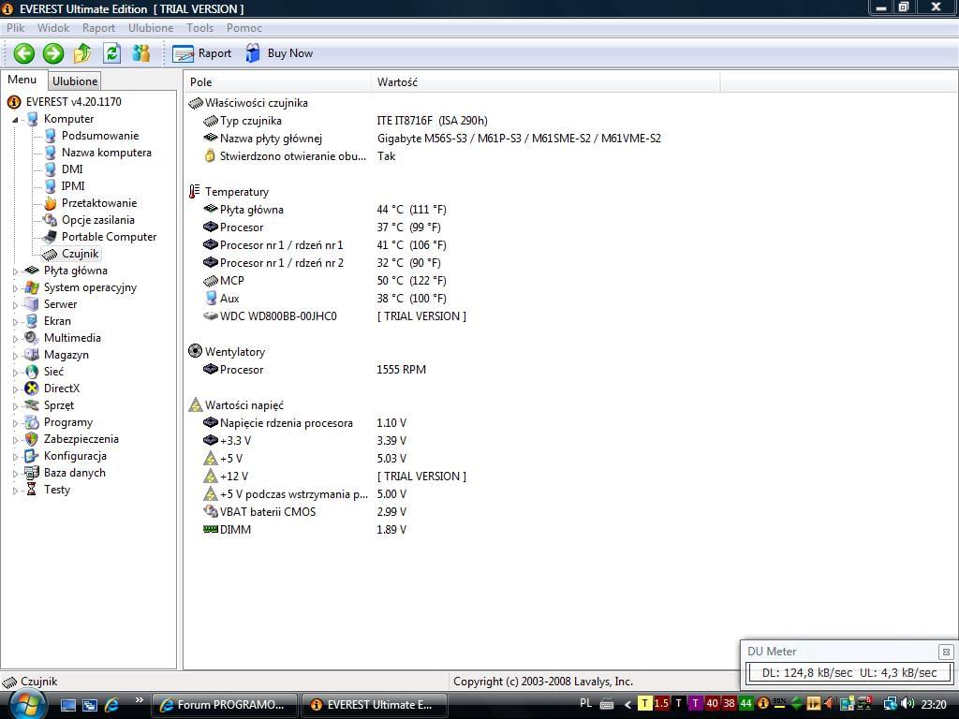Click the PL language indicator
959x719 pixels.
[585, 704]
